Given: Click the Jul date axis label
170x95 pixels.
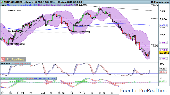Looking at the screenshot, I should pyautogui.click(x=43, y=93).
